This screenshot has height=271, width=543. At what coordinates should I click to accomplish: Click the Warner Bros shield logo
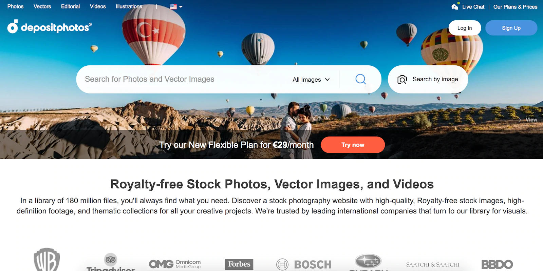pyautogui.click(x=47, y=259)
